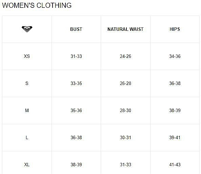This screenshot has width=201, height=174.
Task: Select the XS size row label
Action: 27,56
